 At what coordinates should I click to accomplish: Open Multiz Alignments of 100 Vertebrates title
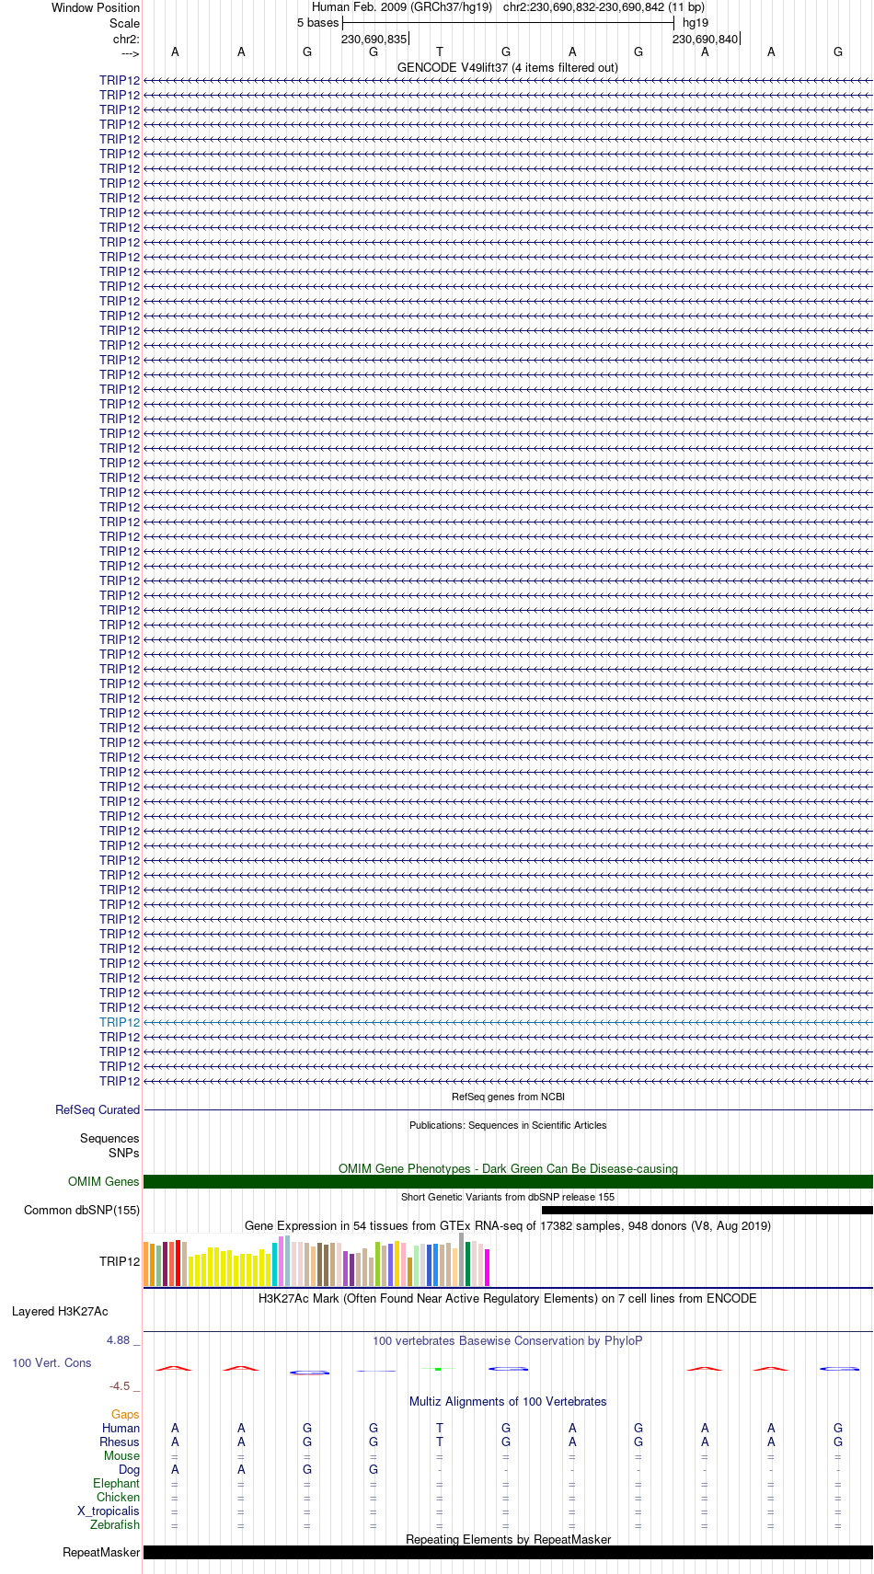pyautogui.click(x=508, y=1402)
